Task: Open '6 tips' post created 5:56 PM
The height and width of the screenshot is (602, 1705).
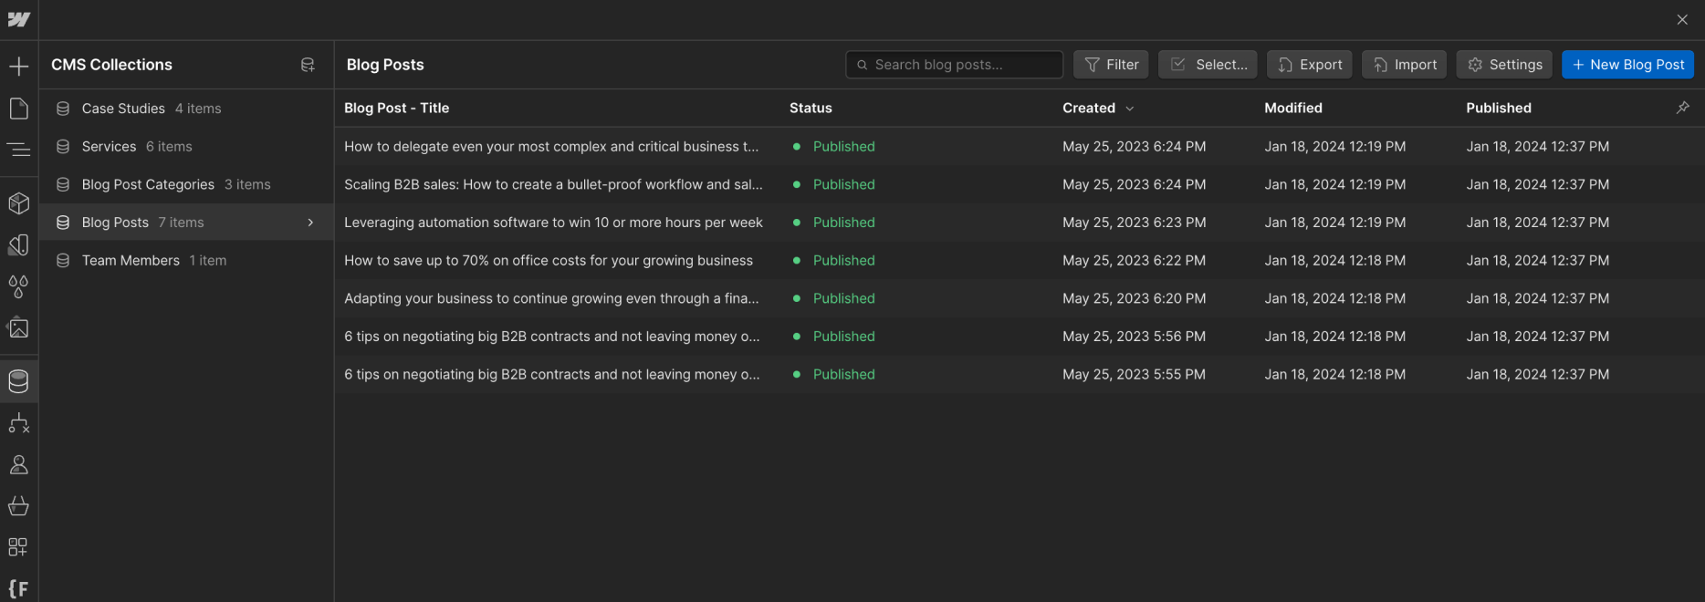Action: [1019, 337]
